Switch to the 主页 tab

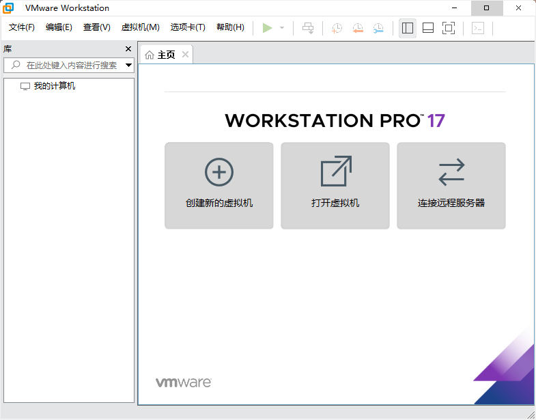coord(166,55)
